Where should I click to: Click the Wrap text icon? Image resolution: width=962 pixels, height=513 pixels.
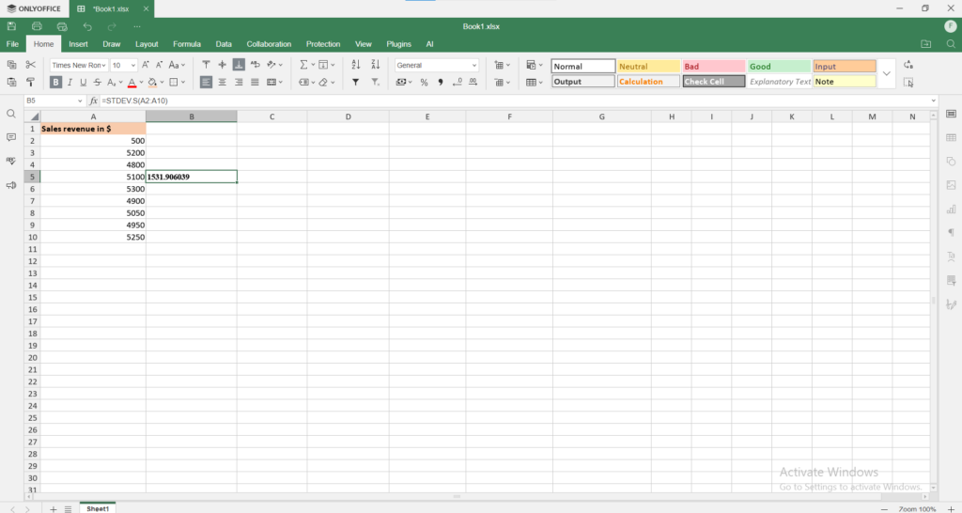256,65
